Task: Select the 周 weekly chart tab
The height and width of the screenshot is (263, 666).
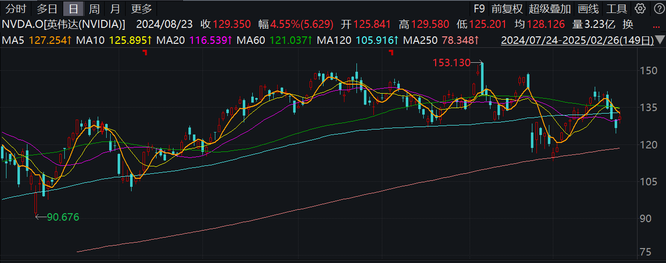Action: 94,8
